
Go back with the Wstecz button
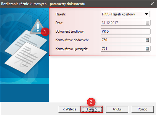[69, 109]
